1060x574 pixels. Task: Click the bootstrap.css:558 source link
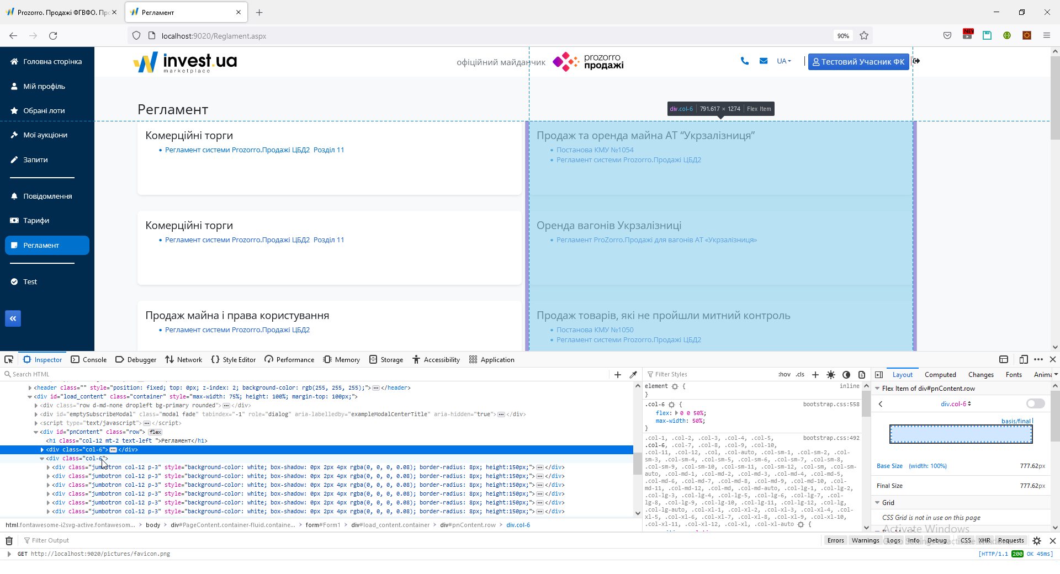(831, 405)
